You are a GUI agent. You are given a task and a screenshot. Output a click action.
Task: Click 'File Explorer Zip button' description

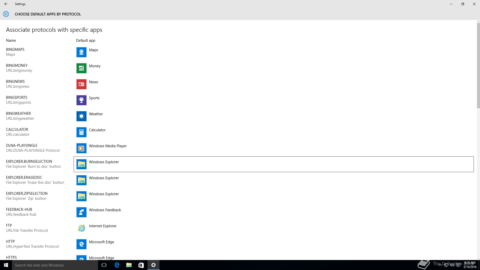tap(26, 198)
